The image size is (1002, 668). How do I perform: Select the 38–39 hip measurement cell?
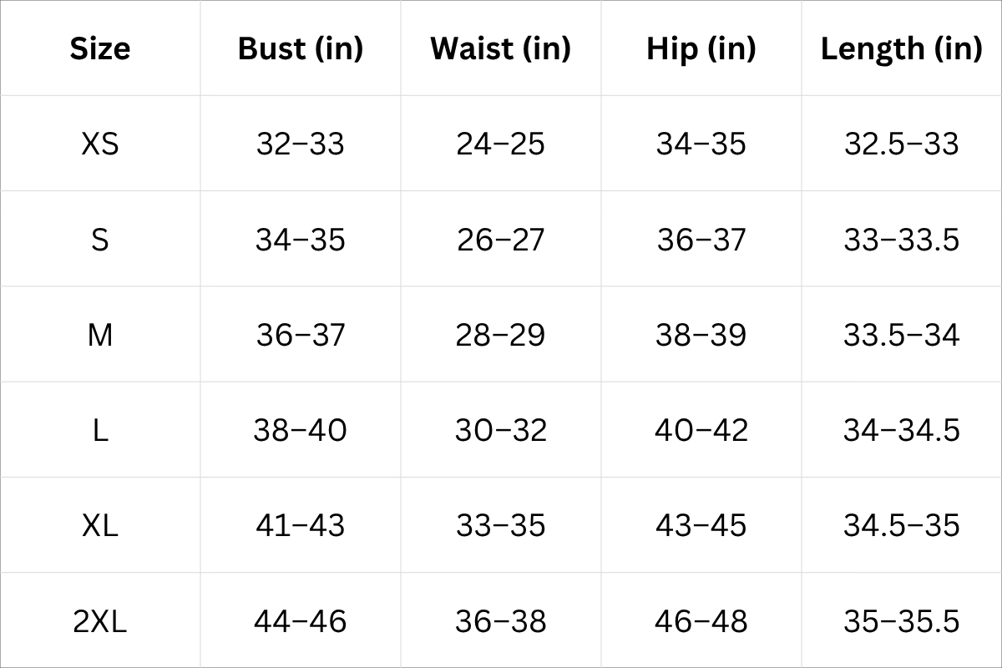click(x=701, y=335)
